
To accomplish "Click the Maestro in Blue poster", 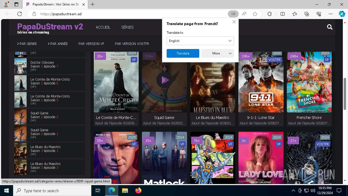I will [213, 87].
